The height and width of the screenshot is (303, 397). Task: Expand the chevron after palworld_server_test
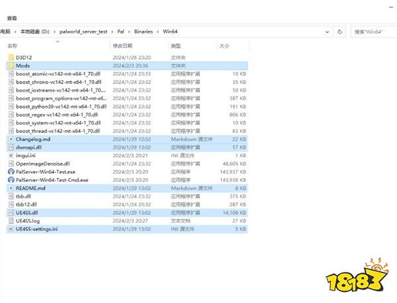tap(112, 32)
